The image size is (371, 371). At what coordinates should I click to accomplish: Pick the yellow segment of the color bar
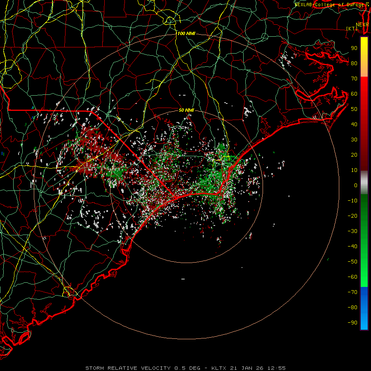pos(364,57)
